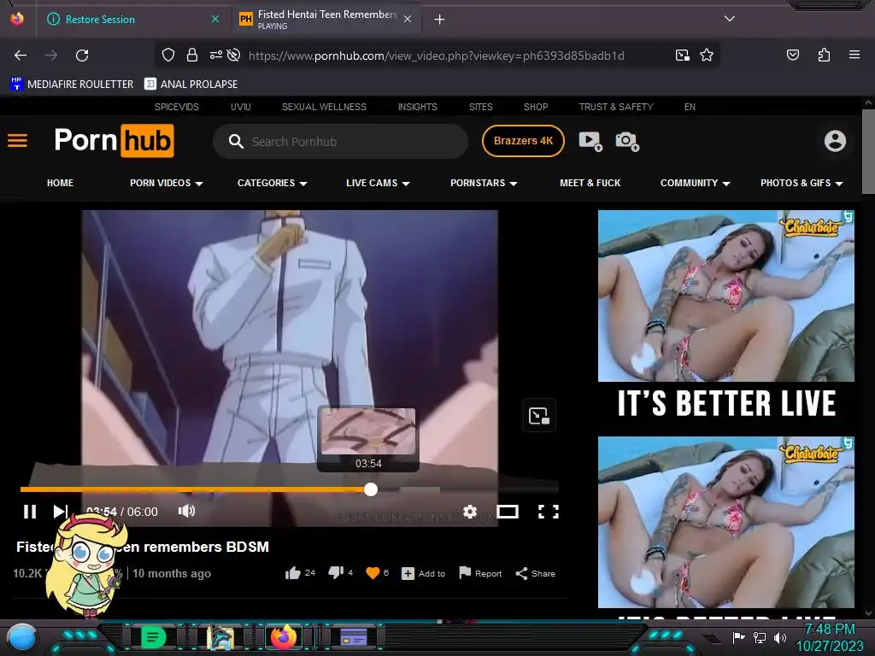Screen dimensions: 875x656
Task: Open the SITES menu item
Action: (481, 107)
